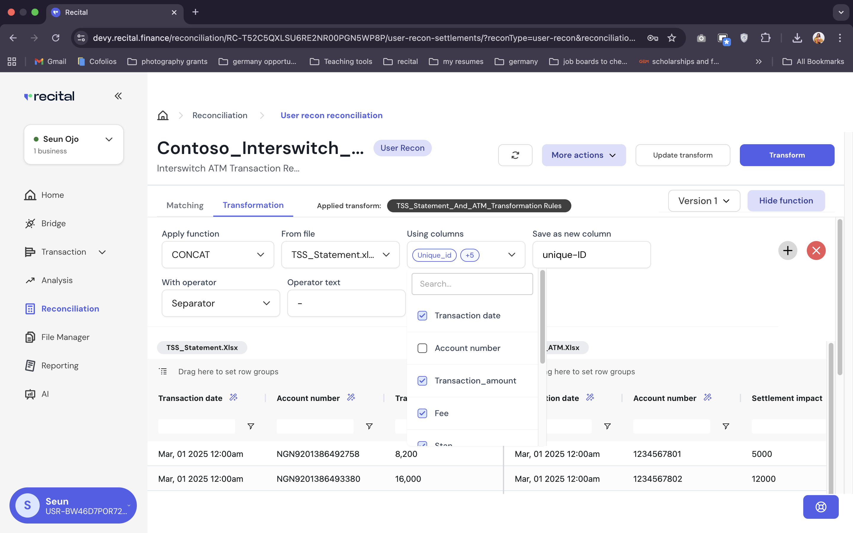Open the Separator operator dropdown
The image size is (853, 533).
pos(220,303)
